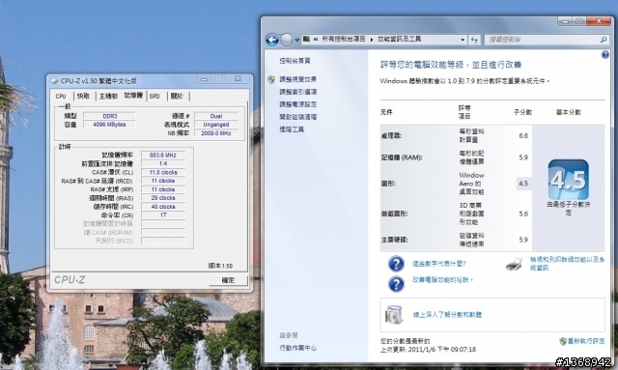Screen dimensions: 618x370
Task: Click the 11.0 clocks CAS latency value
Action: (x=163, y=172)
